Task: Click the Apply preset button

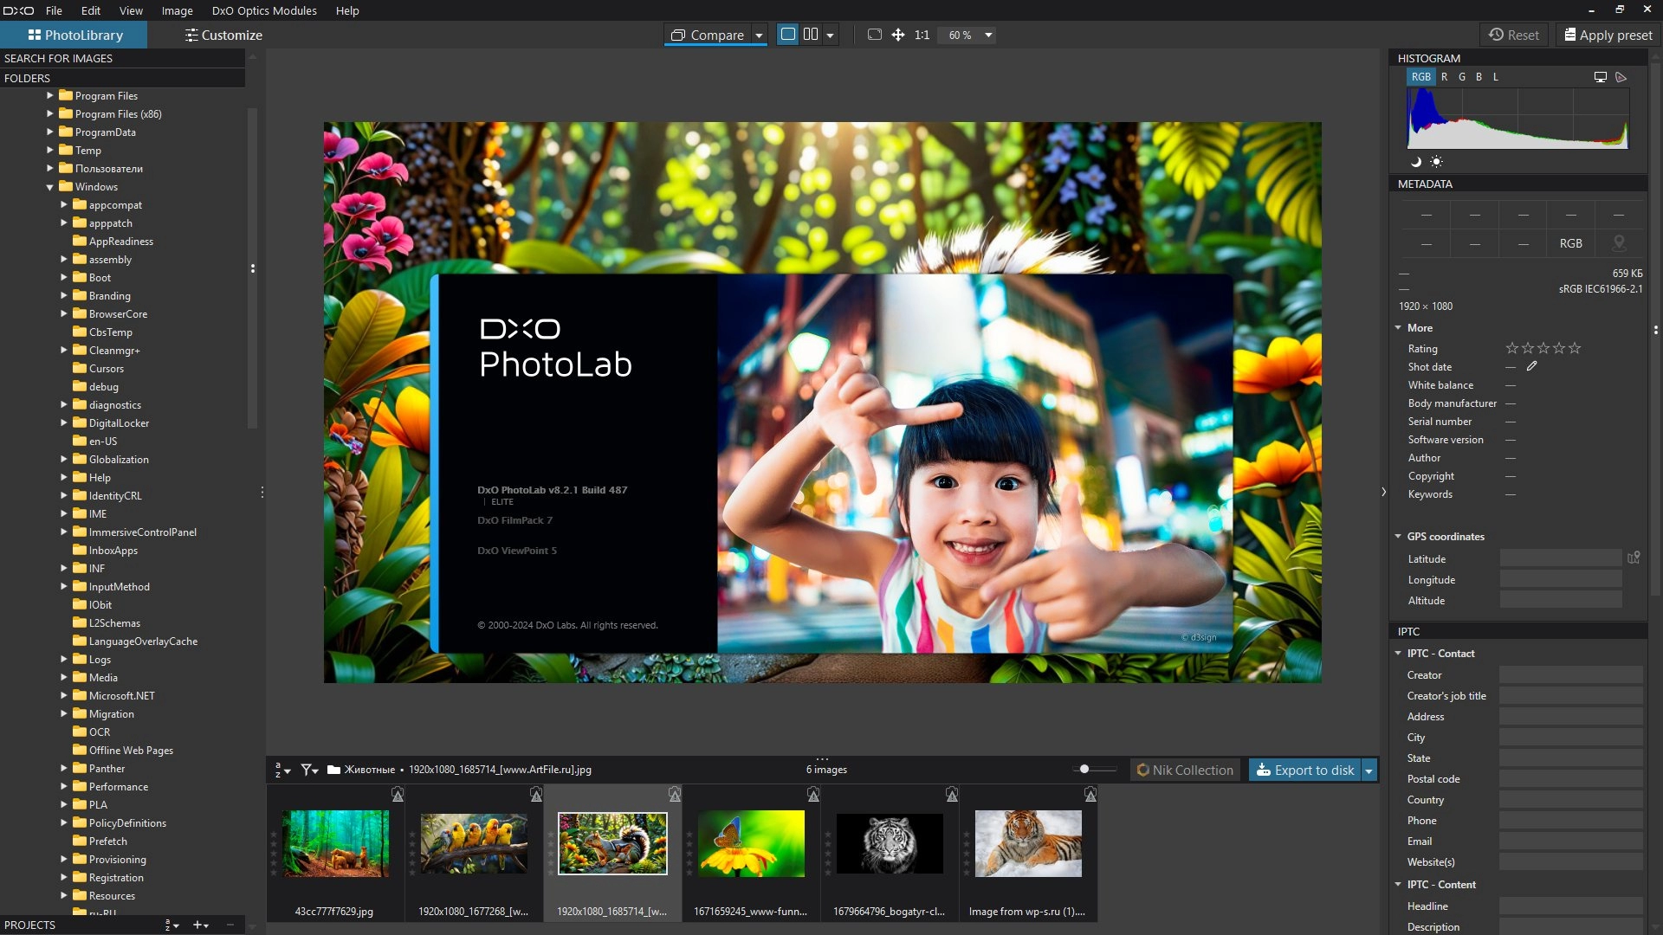Action: coord(1608,35)
